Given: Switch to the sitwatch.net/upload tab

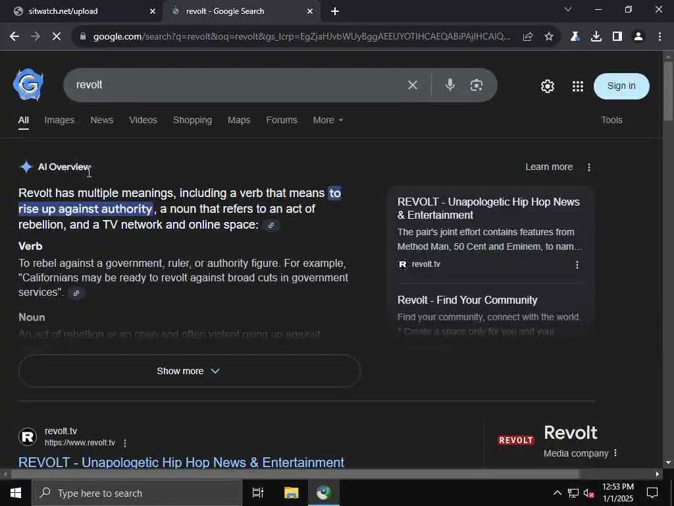Looking at the screenshot, I should 81,11.
